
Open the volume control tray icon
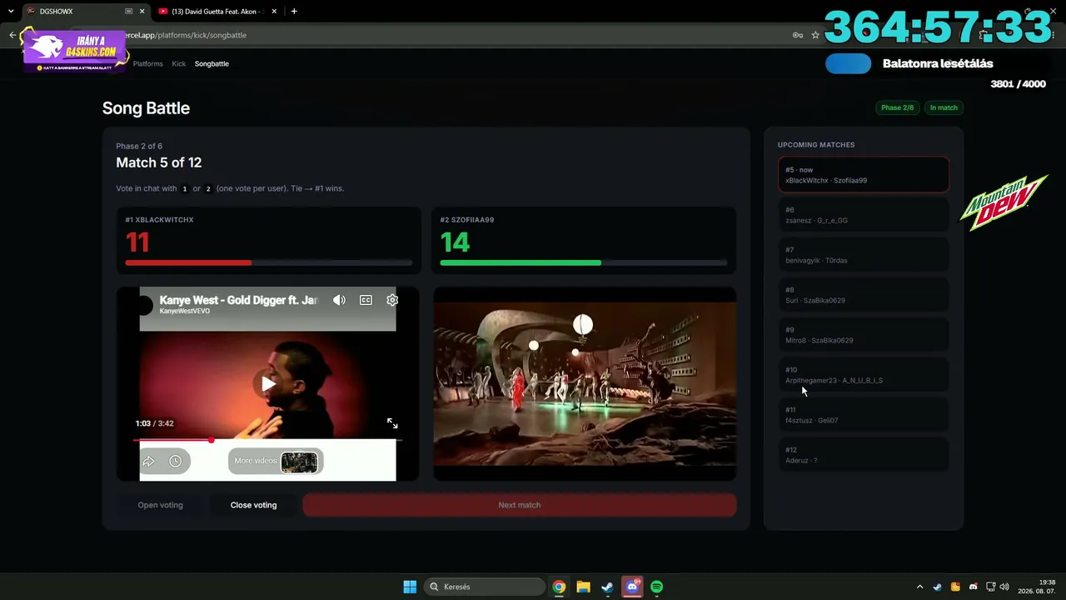tap(1004, 587)
